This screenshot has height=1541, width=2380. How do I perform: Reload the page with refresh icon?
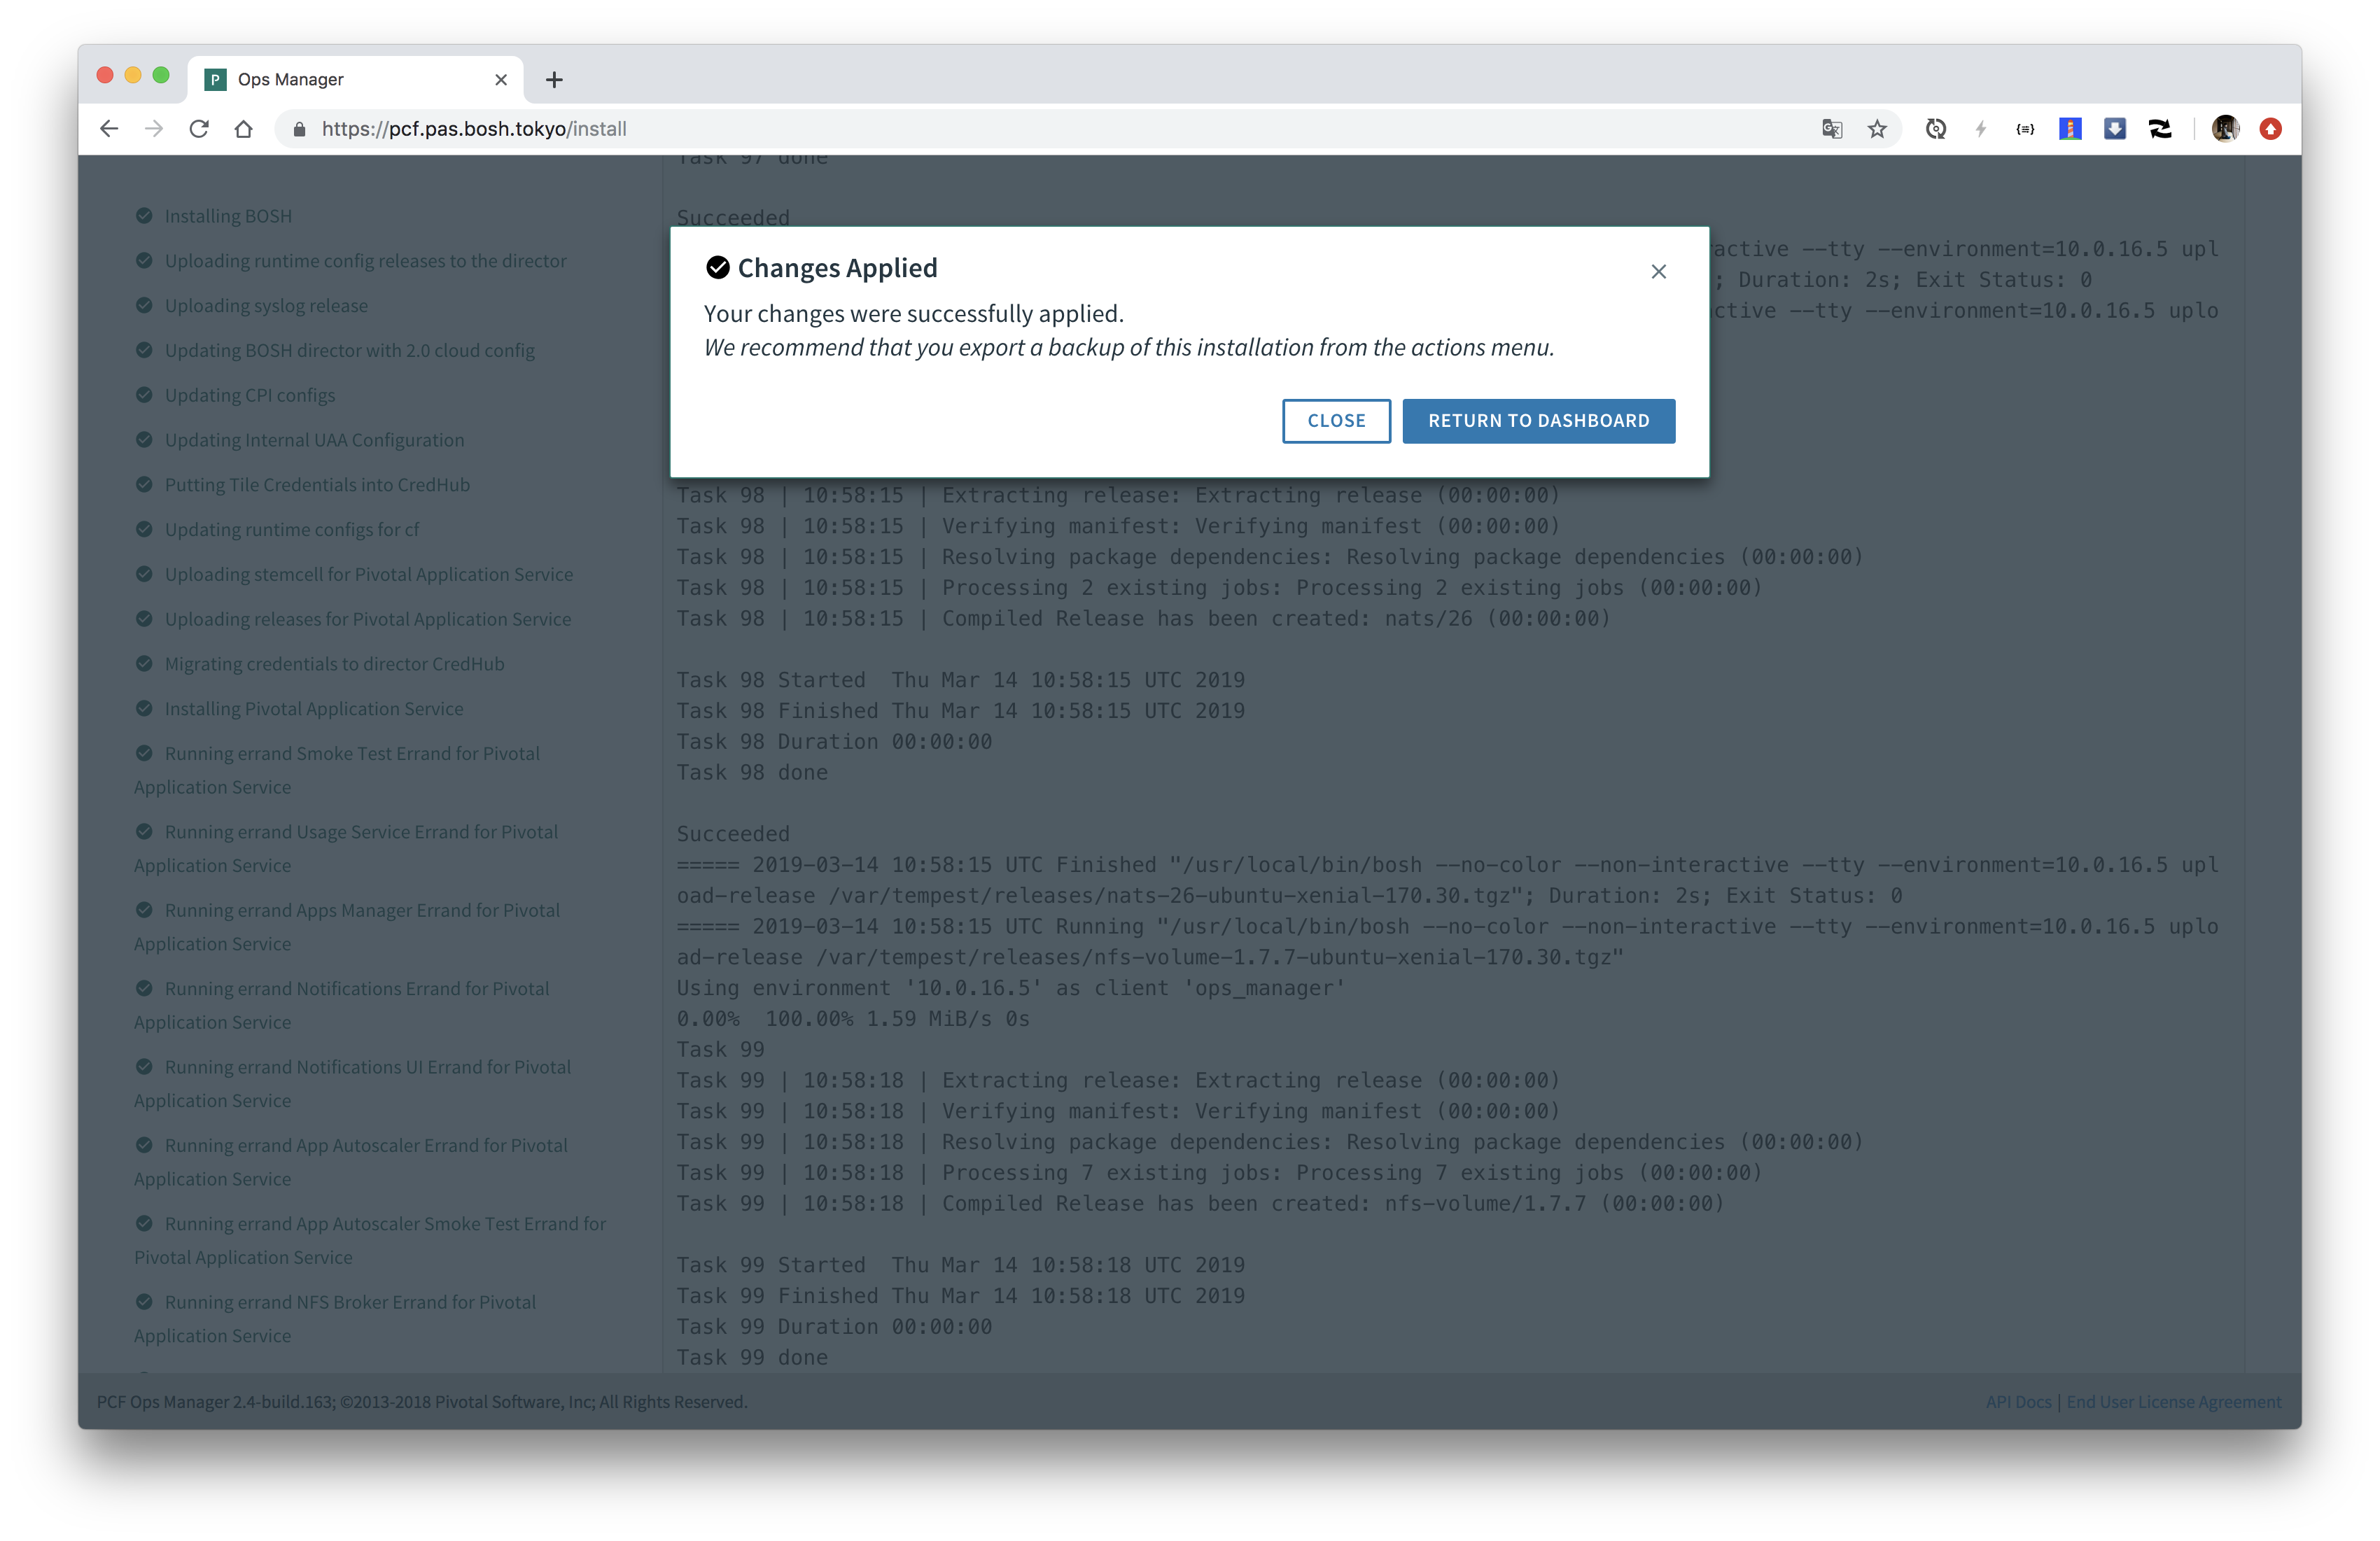tap(199, 129)
